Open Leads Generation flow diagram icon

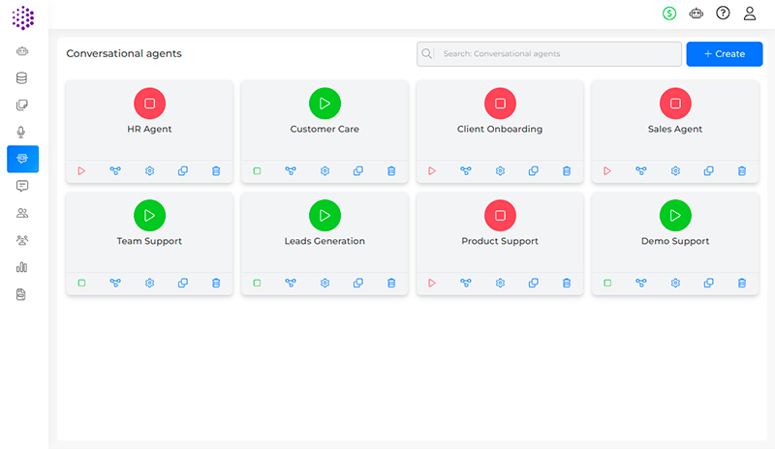[291, 284]
